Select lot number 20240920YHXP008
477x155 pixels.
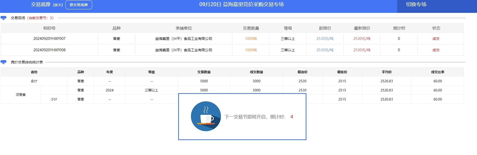49,50
